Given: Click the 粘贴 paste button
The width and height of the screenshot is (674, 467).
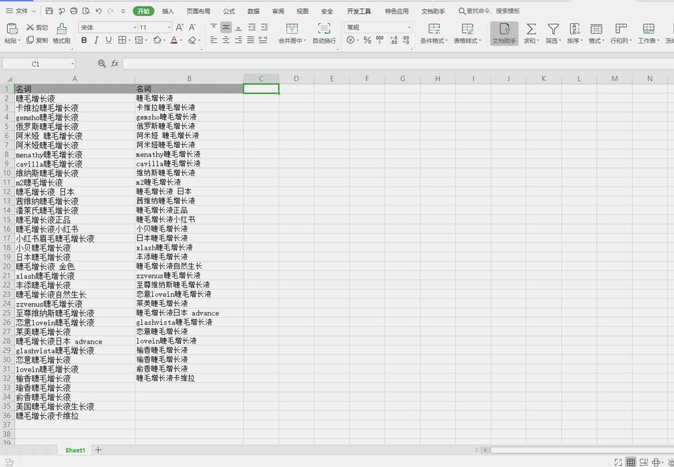Looking at the screenshot, I should (x=11, y=32).
